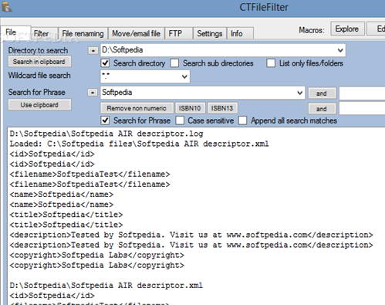Click the 'D:\Softpedia\Softpedia AIR descriptor.xml' line
The image size is (385, 305).
(106, 286)
